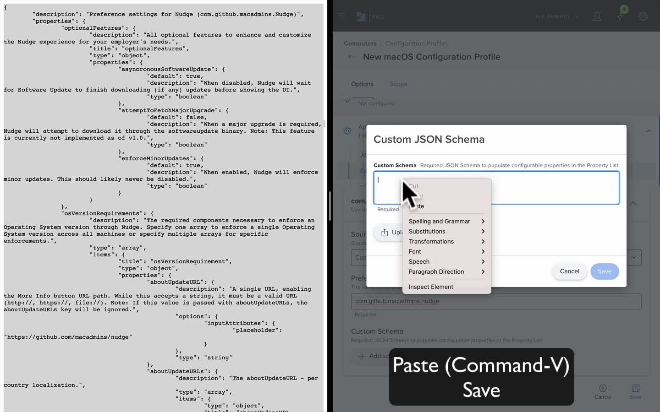Click the "placeholder": key in the JSON text
This screenshot has height=412, width=660.
click(x=257, y=330)
